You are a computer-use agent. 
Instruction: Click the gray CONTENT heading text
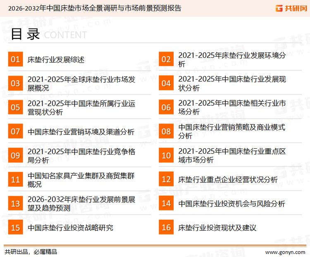click(x=65, y=35)
